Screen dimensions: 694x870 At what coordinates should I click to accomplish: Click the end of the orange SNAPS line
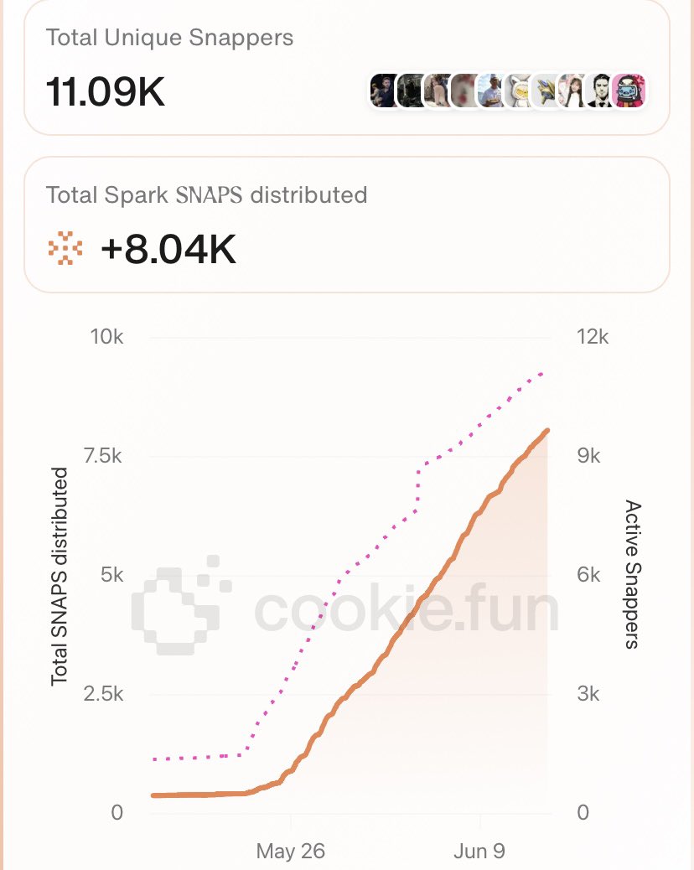point(547,431)
